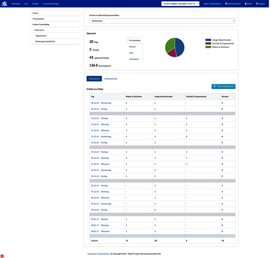
Task: Open Buchungen bearbeiten in sidebar
Action: (45, 41)
